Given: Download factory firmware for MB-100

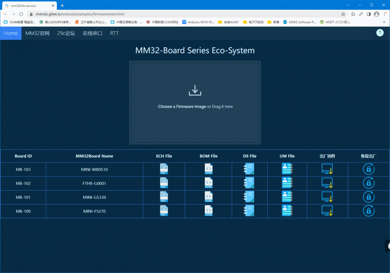Looking at the screenshot, I should click(327, 211).
